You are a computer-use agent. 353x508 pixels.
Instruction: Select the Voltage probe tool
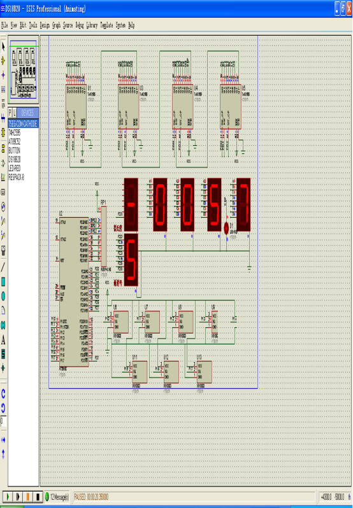click(x=3, y=221)
